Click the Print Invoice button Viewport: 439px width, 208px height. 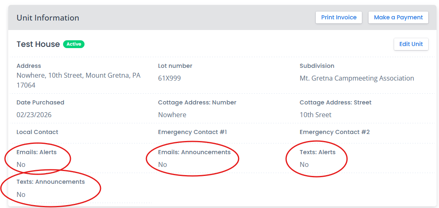[338, 18]
